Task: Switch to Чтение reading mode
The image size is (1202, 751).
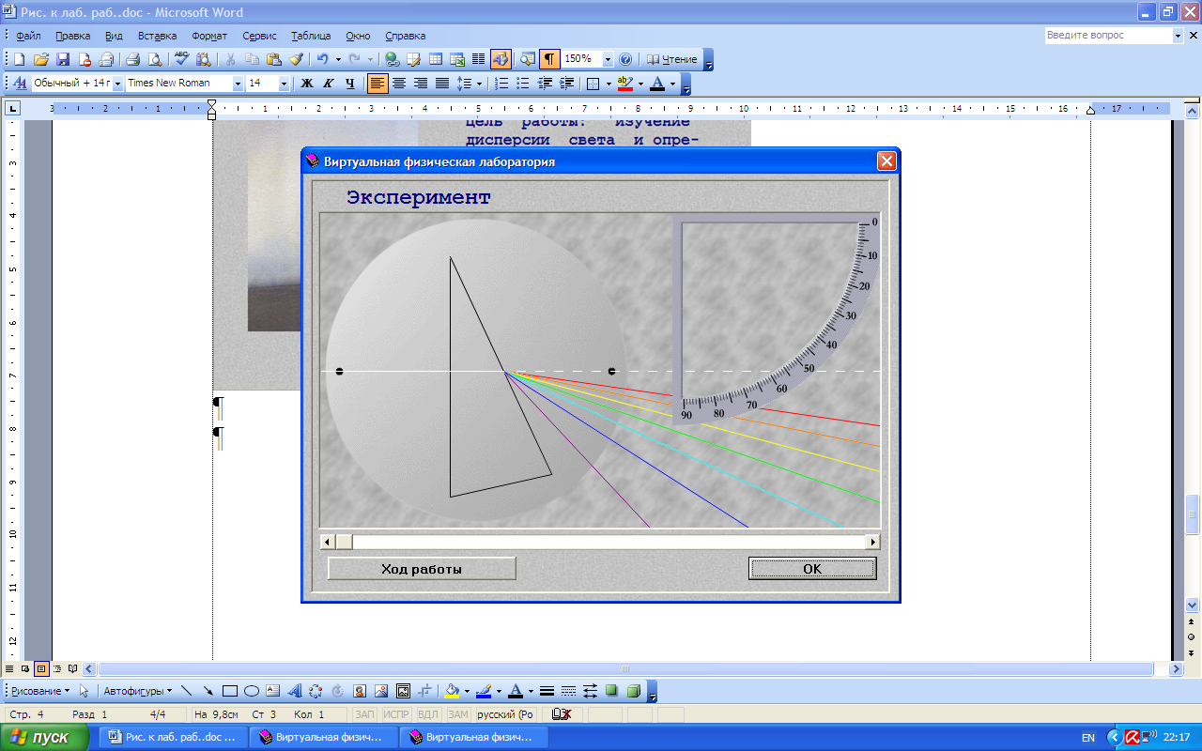Action: coord(672,59)
